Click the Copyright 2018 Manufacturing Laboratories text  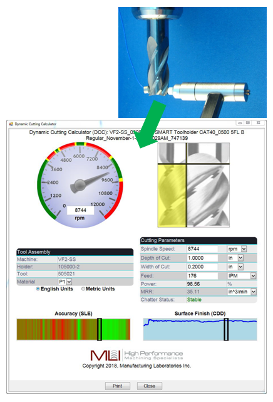tap(136, 366)
